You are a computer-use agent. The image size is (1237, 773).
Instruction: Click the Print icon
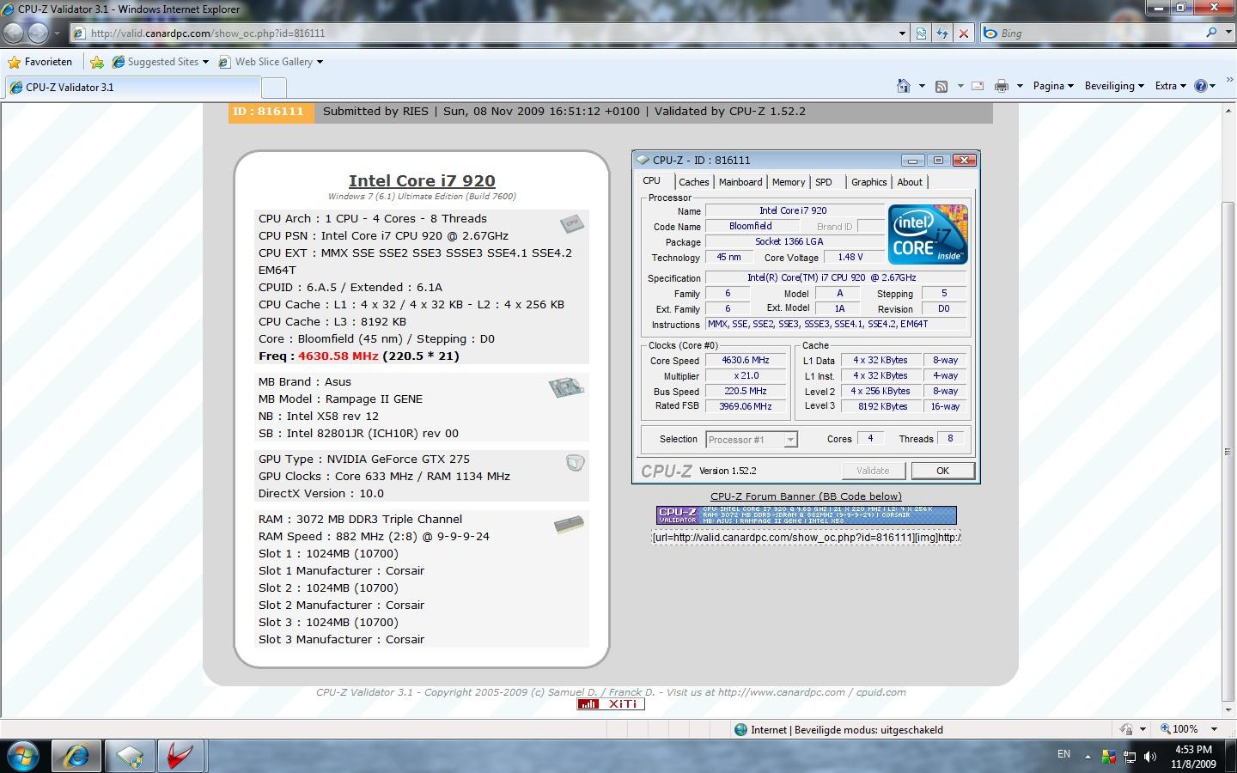1001,86
